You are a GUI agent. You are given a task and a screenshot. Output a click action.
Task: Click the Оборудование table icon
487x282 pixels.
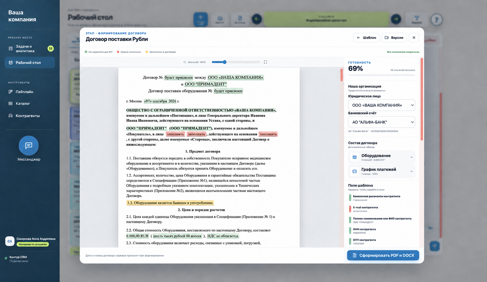pyautogui.click(x=355, y=157)
